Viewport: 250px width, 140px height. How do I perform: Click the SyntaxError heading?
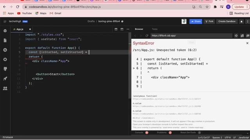pos(143,43)
